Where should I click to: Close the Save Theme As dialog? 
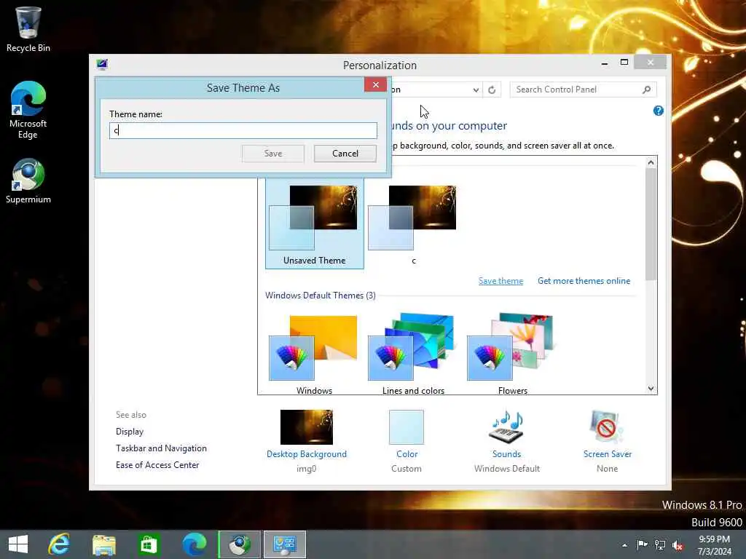[375, 84]
